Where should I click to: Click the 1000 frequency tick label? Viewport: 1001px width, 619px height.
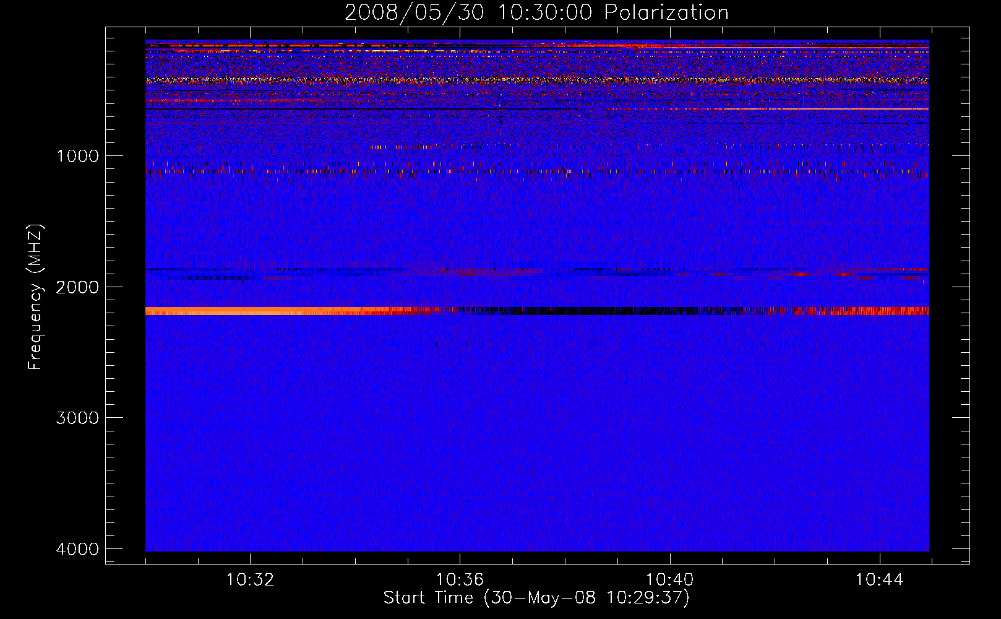tap(77, 156)
